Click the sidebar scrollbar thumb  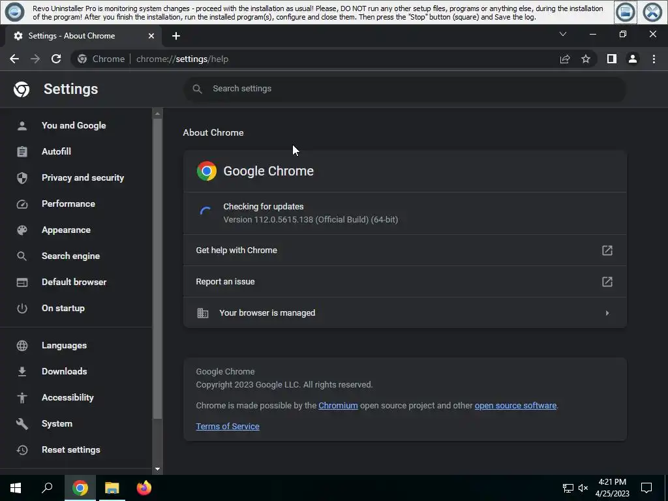tap(157, 268)
